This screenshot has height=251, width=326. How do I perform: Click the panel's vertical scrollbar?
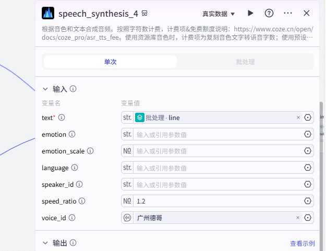point(320,120)
